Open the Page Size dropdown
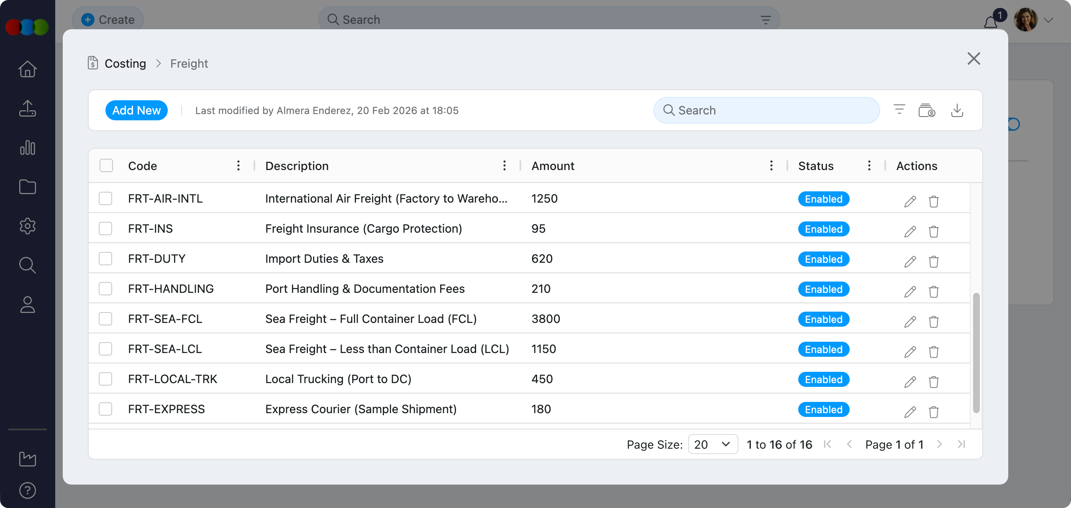This screenshot has height=508, width=1071. (x=713, y=444)
